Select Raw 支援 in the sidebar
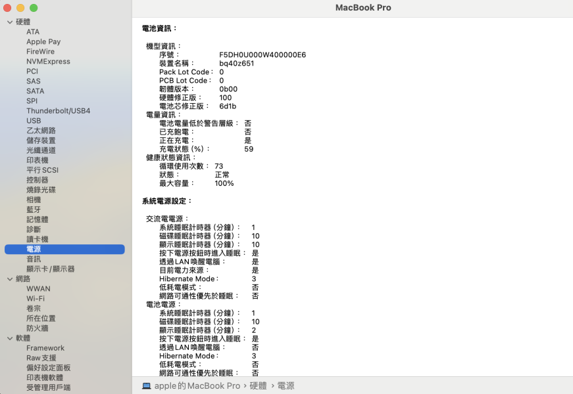This screenshot has height=394, width=573. 41,358
